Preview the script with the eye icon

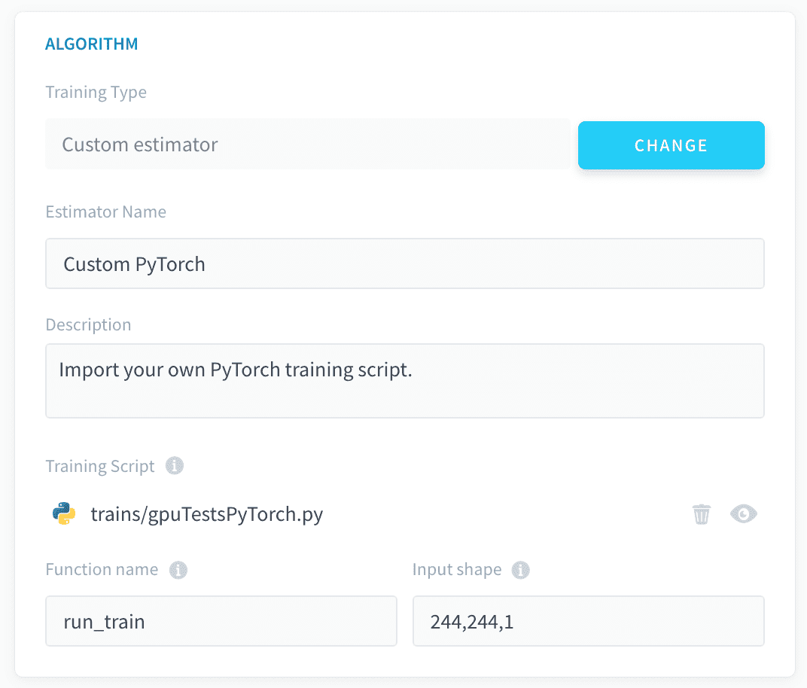pos(743,513)
